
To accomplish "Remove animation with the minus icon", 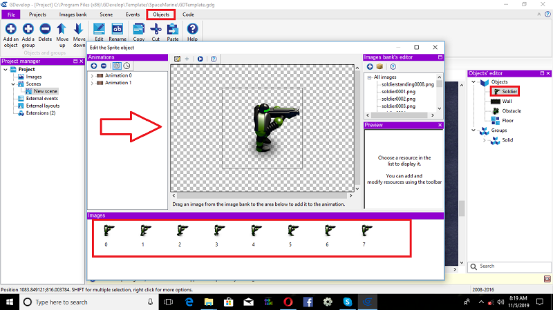I will pos(104,66).
